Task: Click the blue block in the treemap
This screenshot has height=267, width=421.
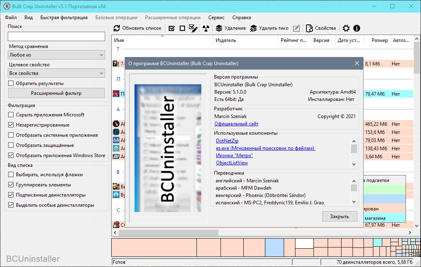Action: click(x=274, y=247)
